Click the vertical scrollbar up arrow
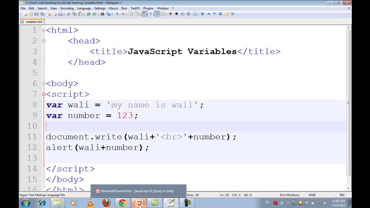The width and height of the screenshot is (370, 208). tap(349, 27)
